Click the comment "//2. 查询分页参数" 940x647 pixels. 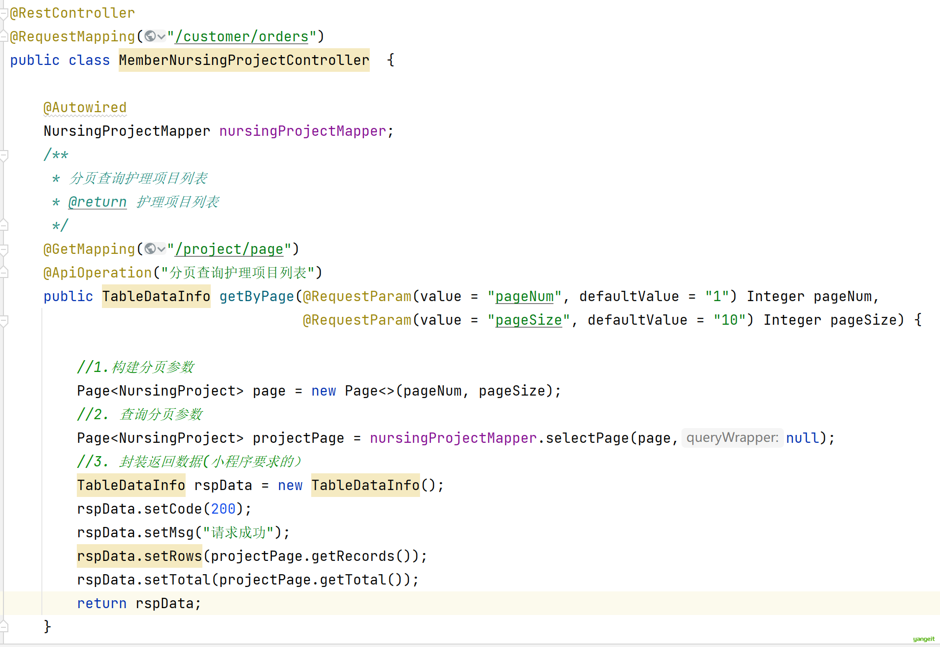point(140,414)
